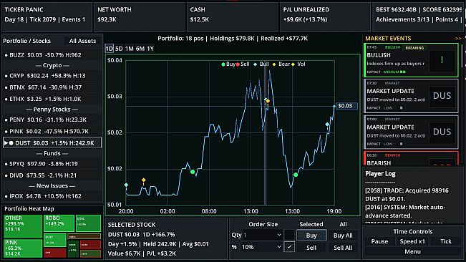This screenshot has height=262, width=466.
Task: Click the Buy All button
Action: pyautogui.click(x=343, y=236)
